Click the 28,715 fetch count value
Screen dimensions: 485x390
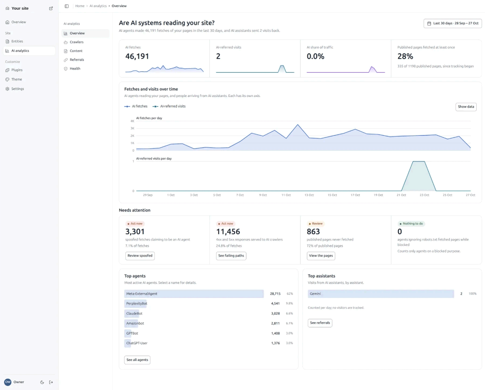[275, 293]
